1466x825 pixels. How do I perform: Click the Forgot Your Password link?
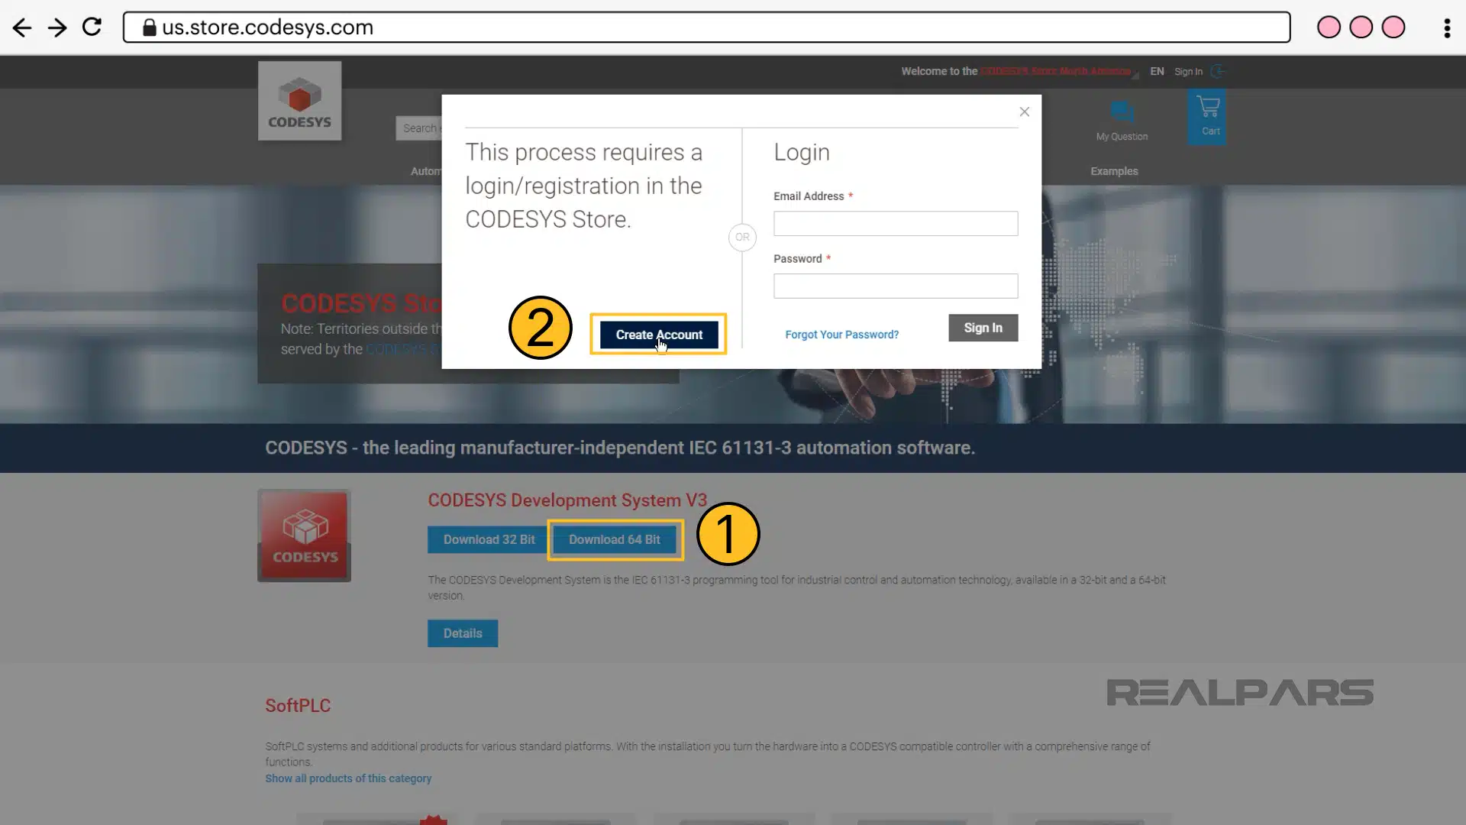pos(841,335)
